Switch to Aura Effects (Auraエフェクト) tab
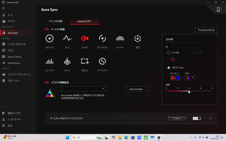 pyautogui.click(x=84, y=21)
